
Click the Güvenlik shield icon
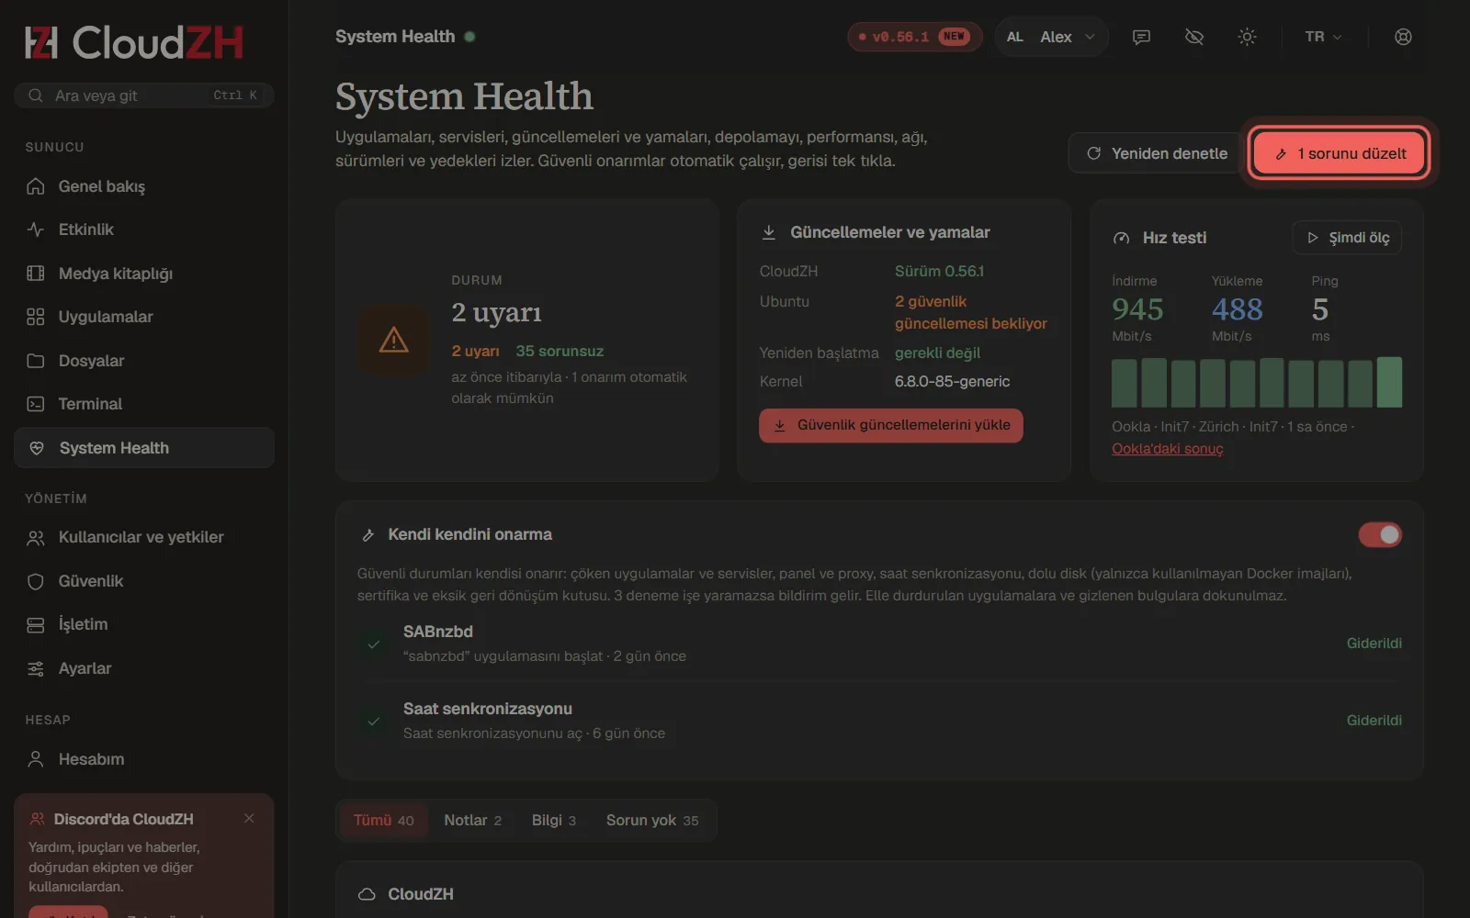coord(36,581)
